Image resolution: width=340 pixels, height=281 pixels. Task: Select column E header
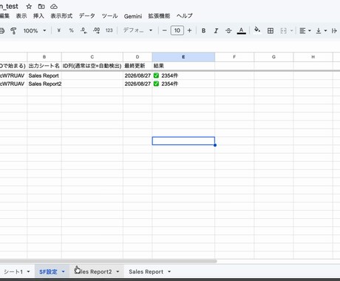pos(183,57)
